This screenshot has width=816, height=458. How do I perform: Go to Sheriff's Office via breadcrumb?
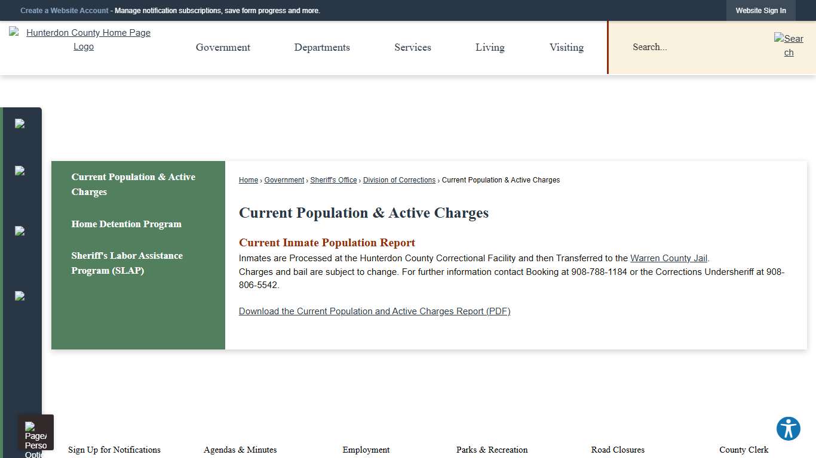point(333,180)
